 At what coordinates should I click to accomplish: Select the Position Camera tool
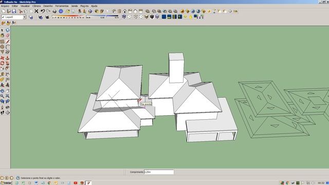point(2,107)
